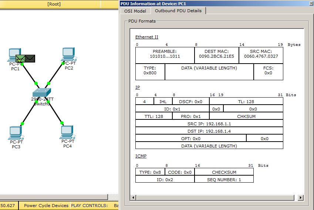This screenshot has height=210, width=314.
Task: Click the DSCP: 0x0 field
Action: point(190,102)
